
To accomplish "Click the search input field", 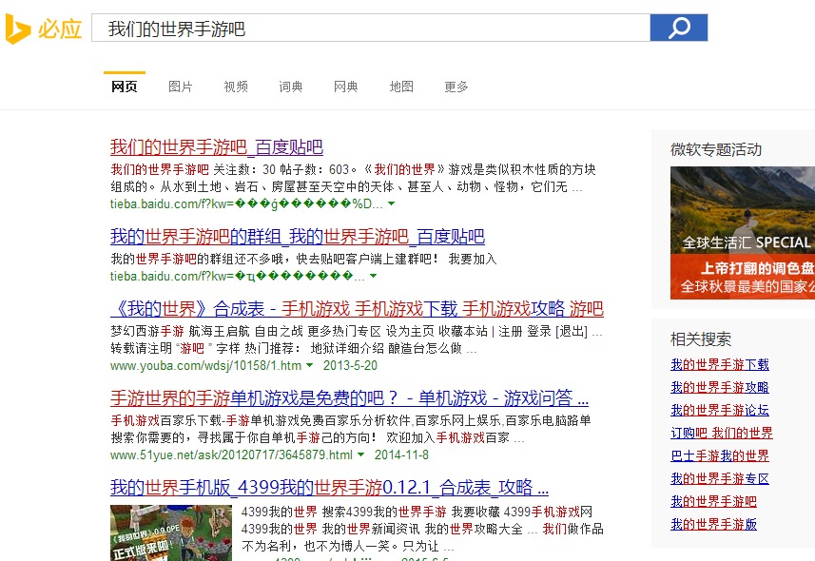I will coord(371,29).
